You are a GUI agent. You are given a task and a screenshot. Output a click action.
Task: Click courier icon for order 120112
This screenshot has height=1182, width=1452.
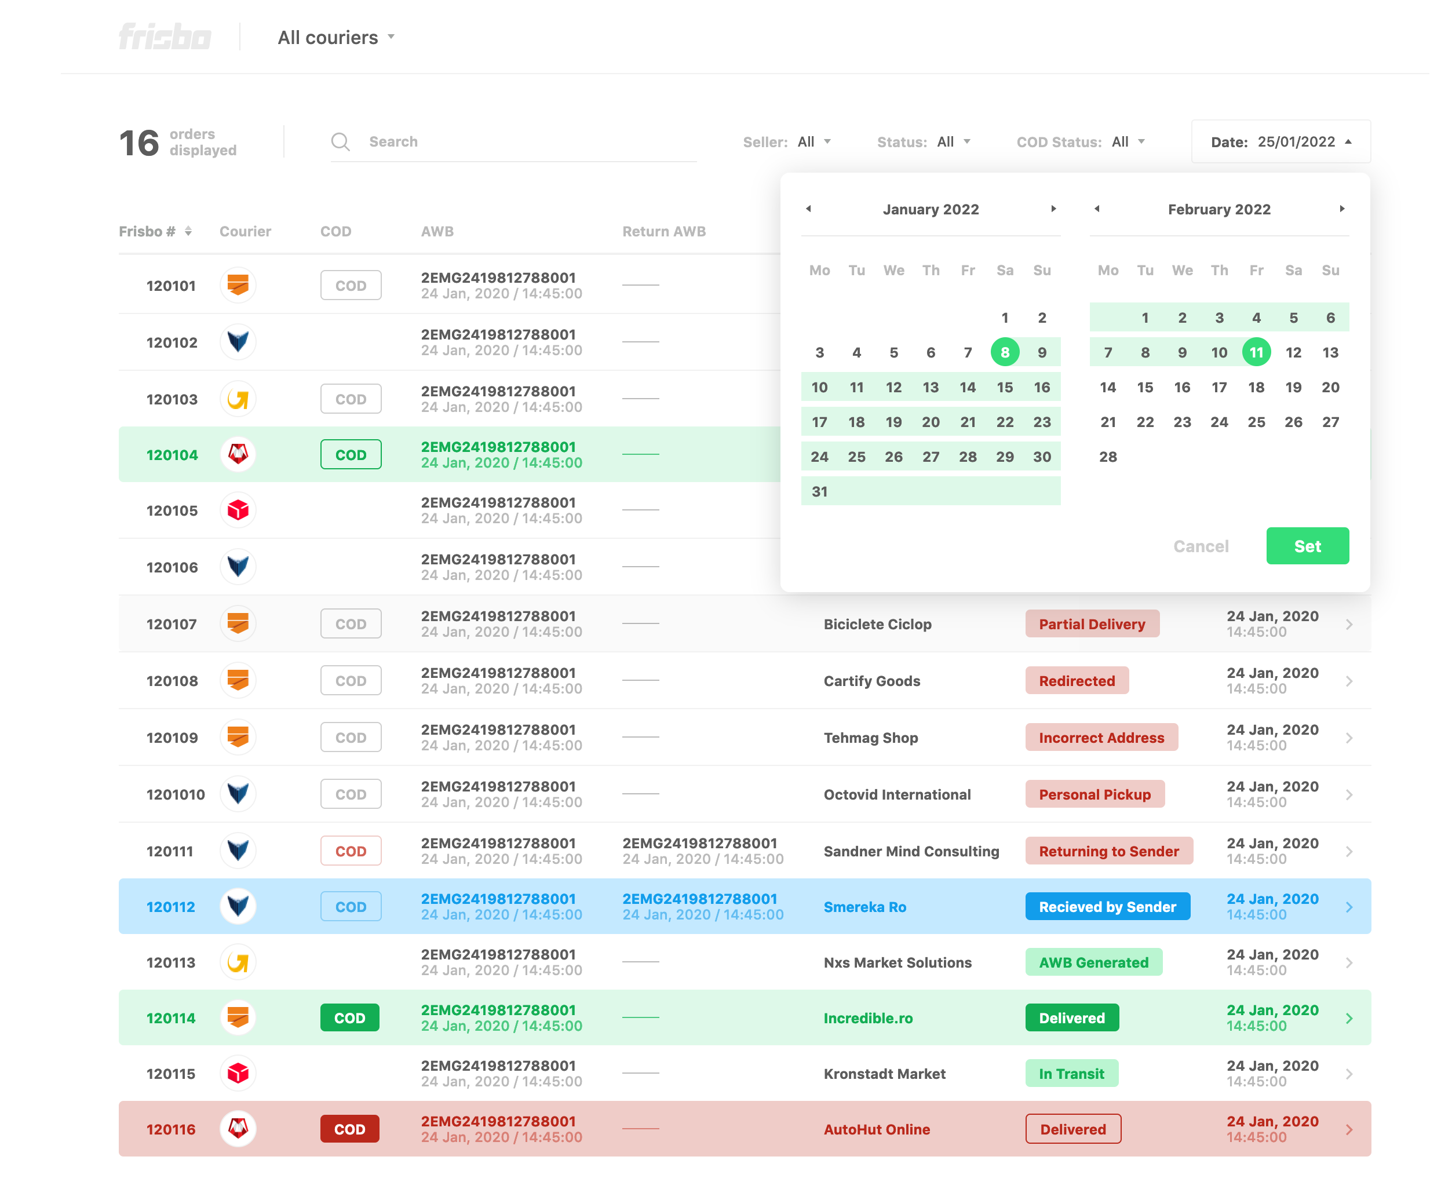[x=238, y=906]
